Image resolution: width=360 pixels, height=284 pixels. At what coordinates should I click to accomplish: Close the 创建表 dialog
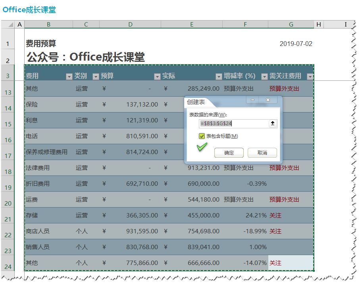click(268, 100)
